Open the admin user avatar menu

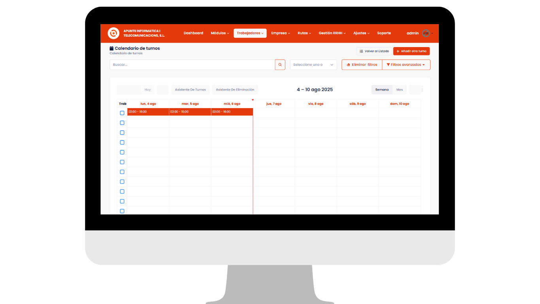pos(426,33)
